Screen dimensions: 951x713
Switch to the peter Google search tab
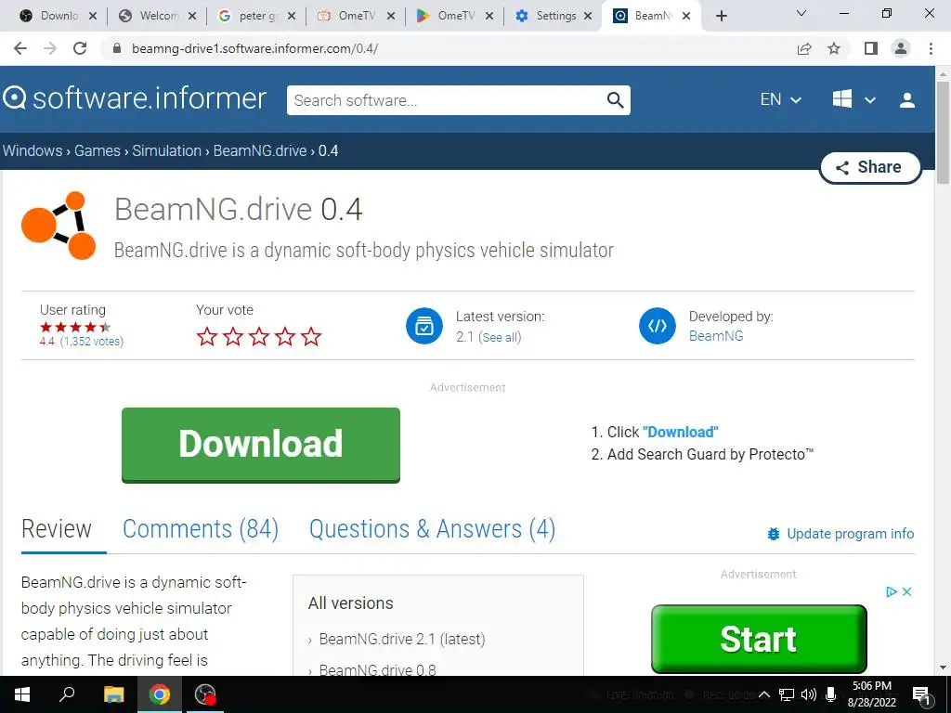(x=255, y=16)
